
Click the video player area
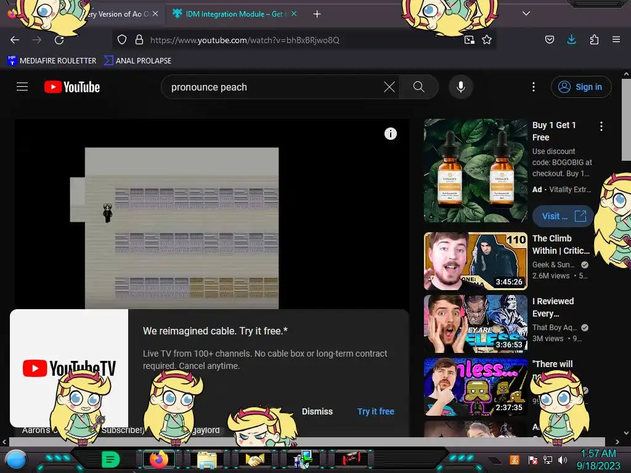coord(212,214)
